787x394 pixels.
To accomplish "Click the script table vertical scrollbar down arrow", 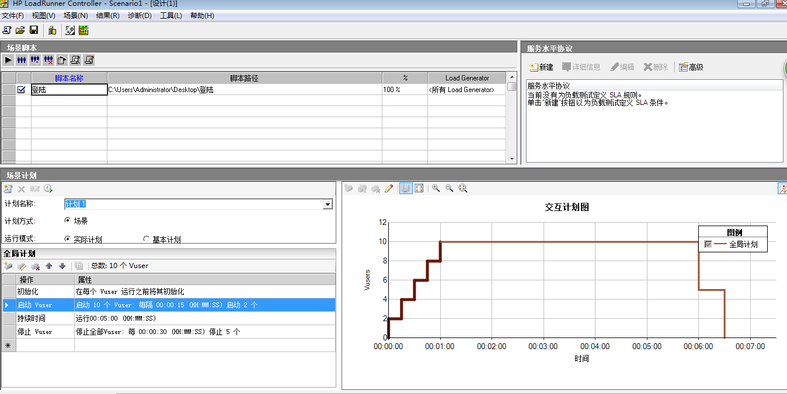I will (512, 159).
